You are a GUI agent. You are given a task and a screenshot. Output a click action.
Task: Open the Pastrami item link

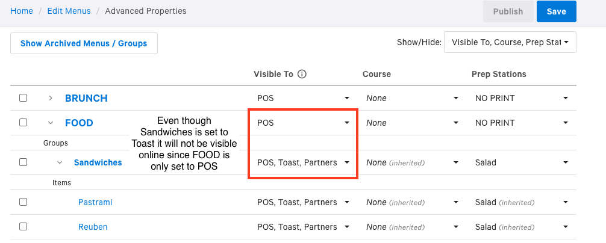[95, 202]
